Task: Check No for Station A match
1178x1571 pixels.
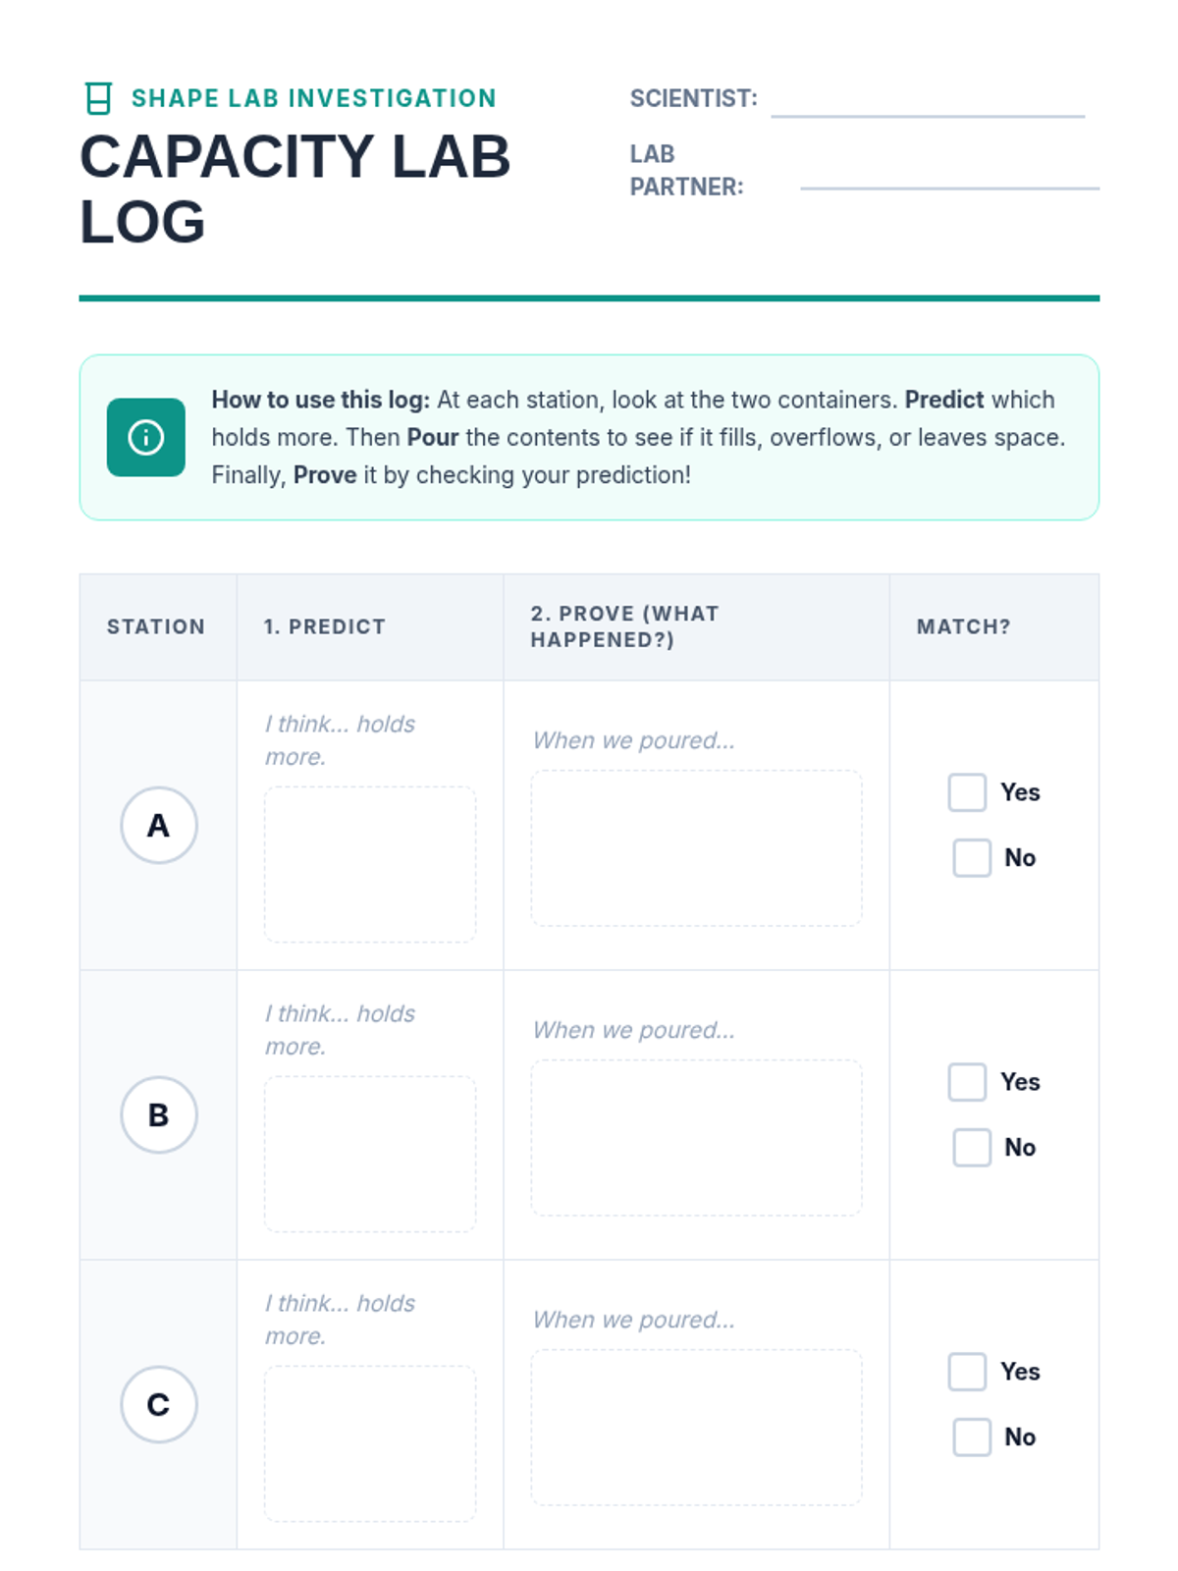Action: tap(972, 857)
